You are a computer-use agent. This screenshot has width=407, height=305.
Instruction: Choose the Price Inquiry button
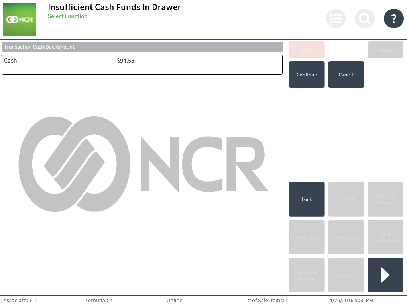tap(346, 237)
